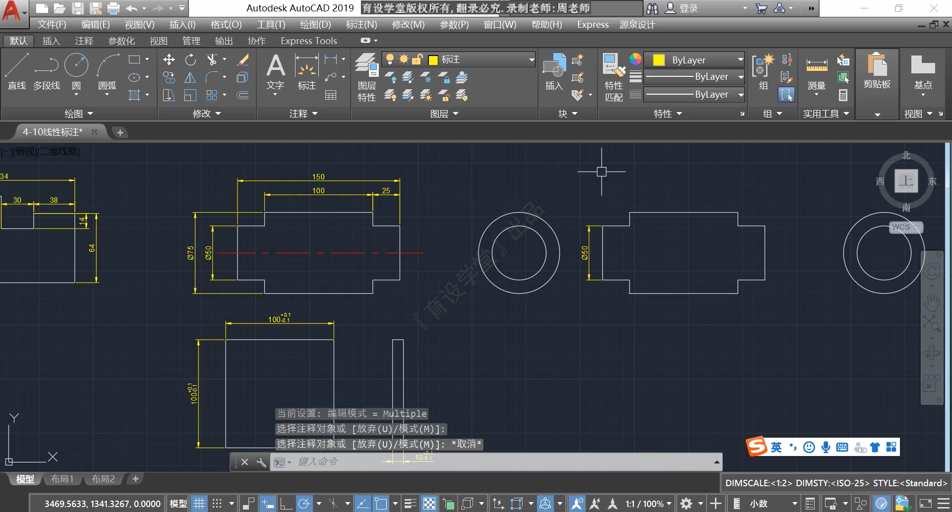This screenshot has height=512, width=952.
Task: Open the layer dropdown showing 标注
Action: (459, 59)
